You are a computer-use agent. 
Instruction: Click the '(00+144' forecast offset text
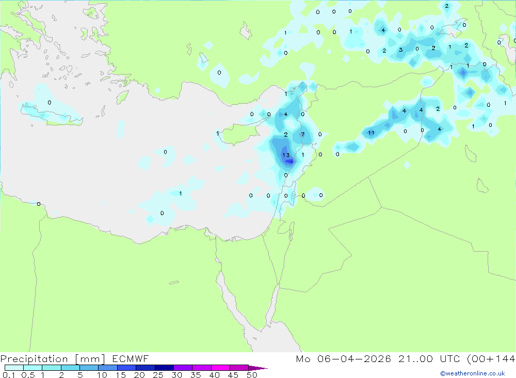tap(491, 358)
